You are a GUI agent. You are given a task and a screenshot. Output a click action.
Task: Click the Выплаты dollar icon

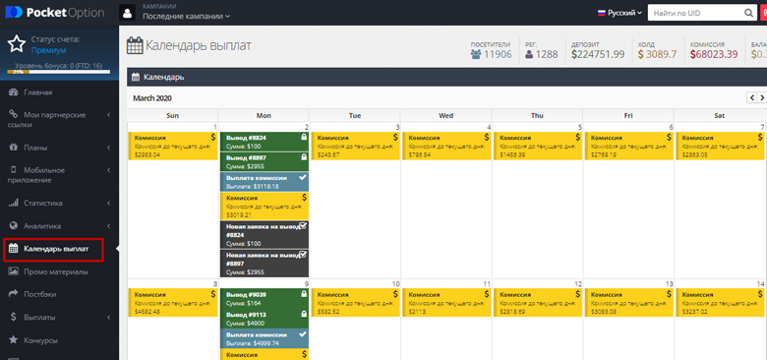pyautogui.click(x=14, y=318)
